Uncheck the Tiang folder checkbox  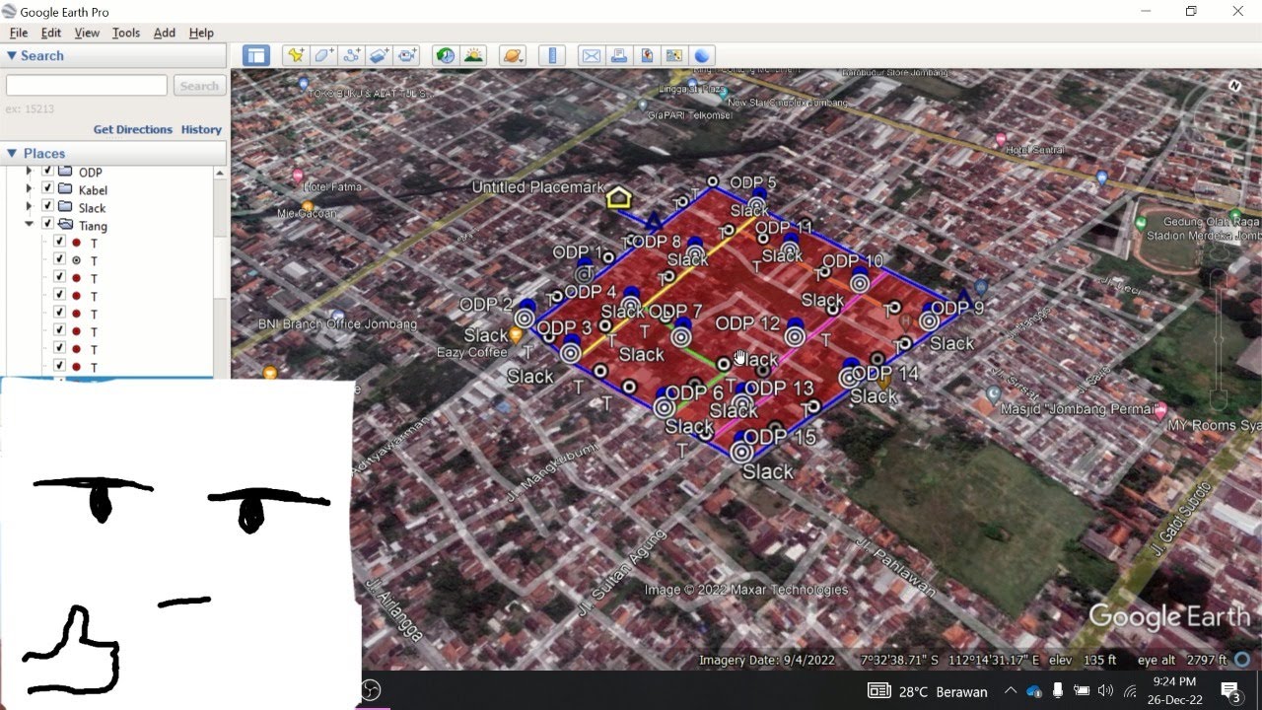click(46, 225)
